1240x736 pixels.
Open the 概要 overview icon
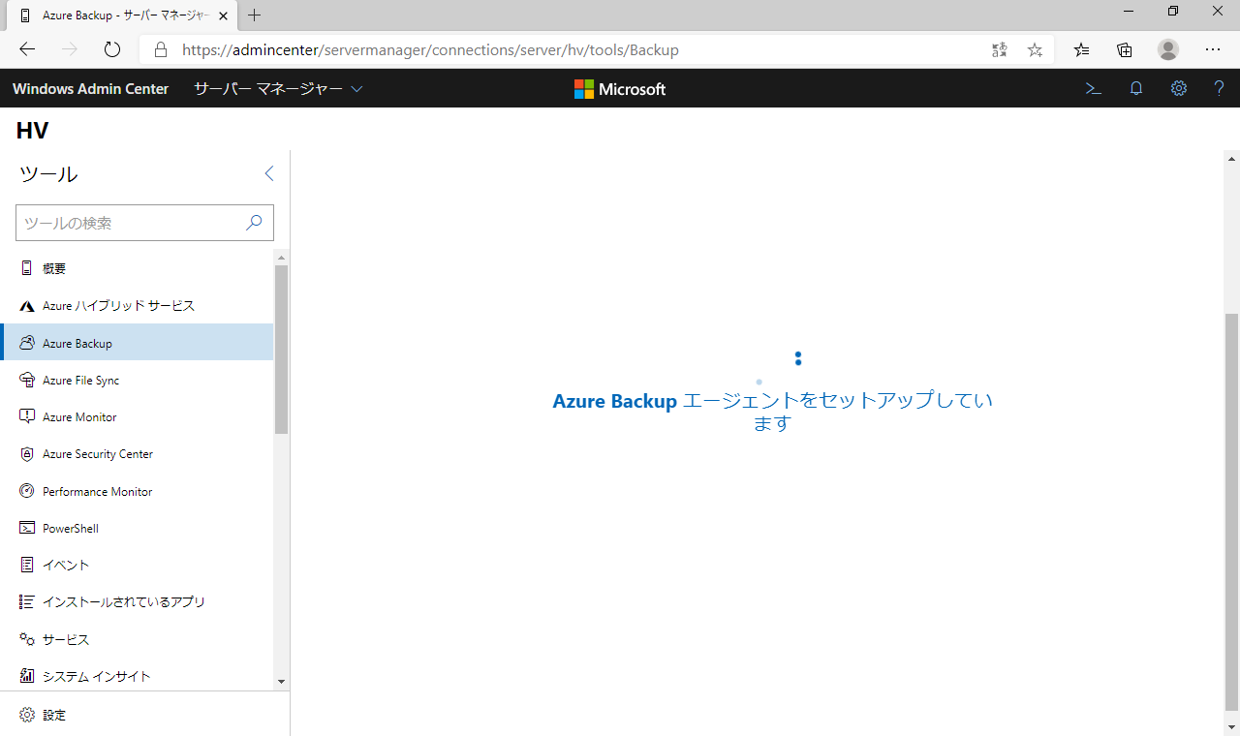tap(26, 268)
